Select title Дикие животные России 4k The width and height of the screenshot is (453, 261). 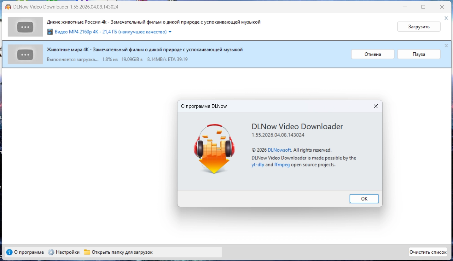pos(154,22)
